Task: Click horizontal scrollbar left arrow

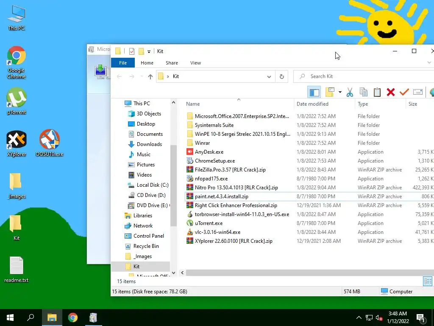Action: click(x=182, y=273)
